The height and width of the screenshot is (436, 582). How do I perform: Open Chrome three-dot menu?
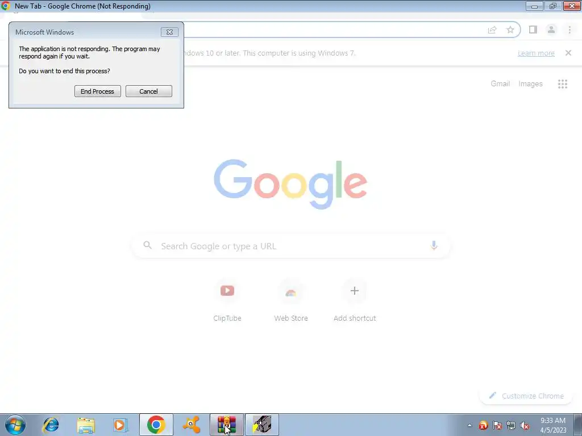[569, 30]
